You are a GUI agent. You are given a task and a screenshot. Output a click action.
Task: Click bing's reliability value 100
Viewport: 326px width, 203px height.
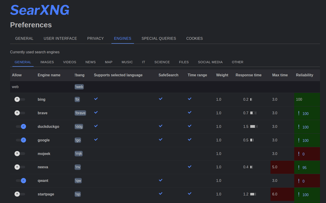coord(299,99)
